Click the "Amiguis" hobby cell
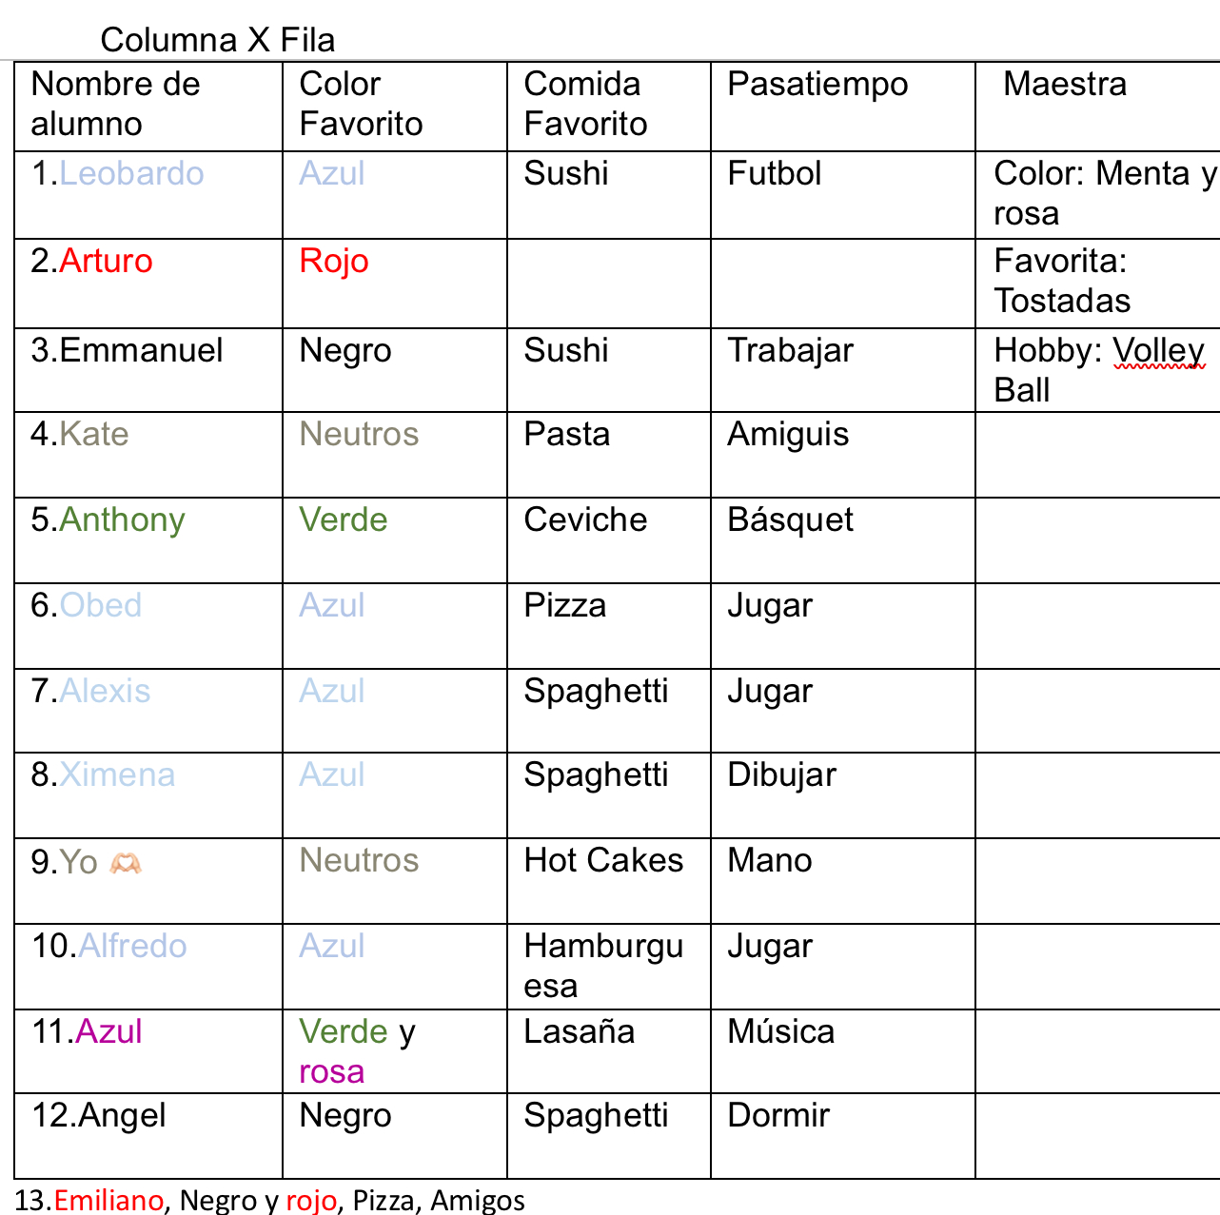1220x1215 pixels. [788, 435]
